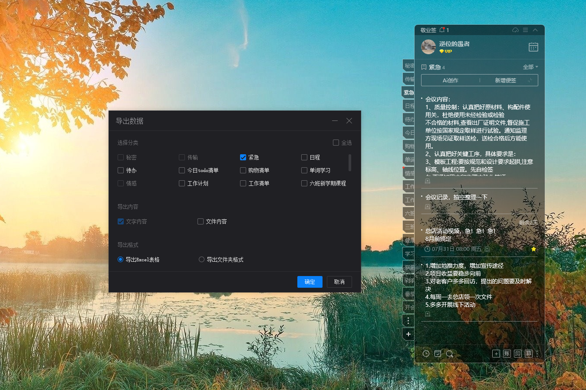
Task: Check the 单词学习 checkbox
Action: pos(304,170)
